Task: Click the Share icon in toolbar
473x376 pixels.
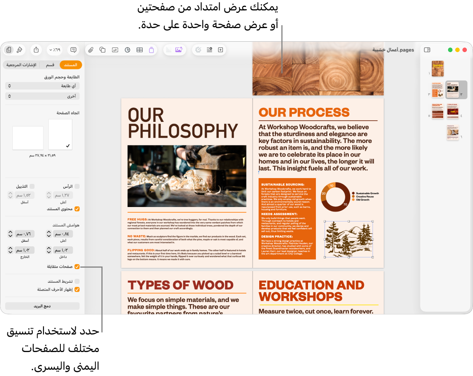Action: tap(36, 50)
